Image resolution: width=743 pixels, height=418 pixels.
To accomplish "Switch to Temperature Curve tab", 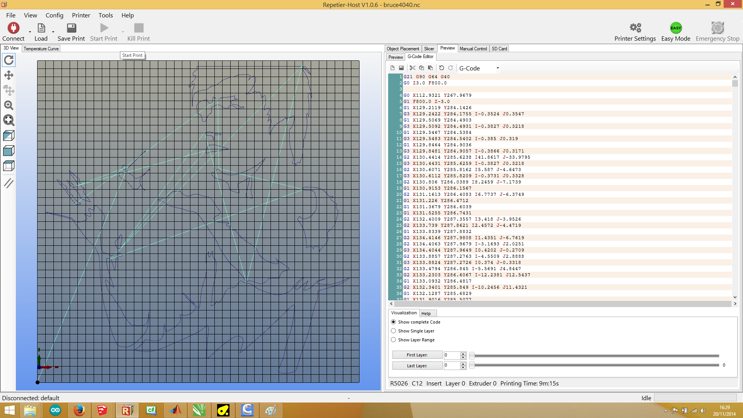I will click(41, 48).
